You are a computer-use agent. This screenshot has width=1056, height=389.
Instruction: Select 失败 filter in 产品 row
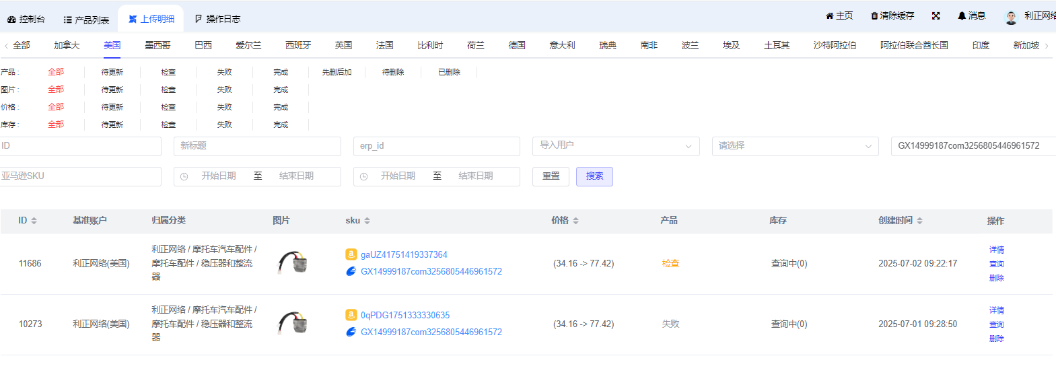point(224,72)
